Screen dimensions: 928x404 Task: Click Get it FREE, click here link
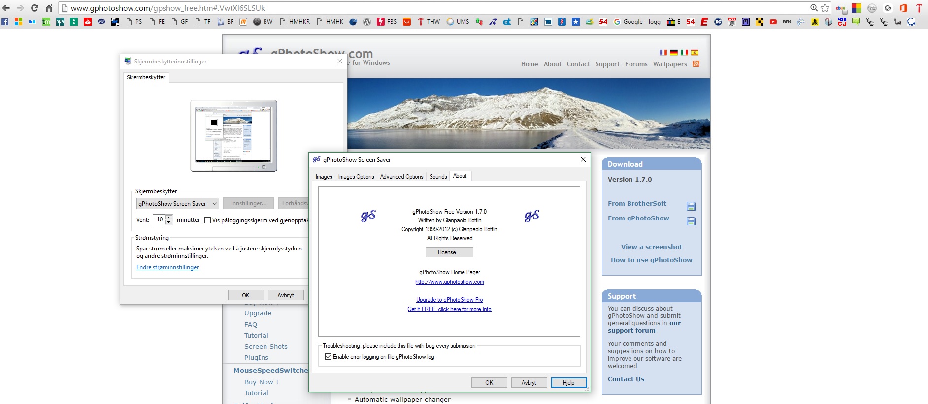(449, 310)
